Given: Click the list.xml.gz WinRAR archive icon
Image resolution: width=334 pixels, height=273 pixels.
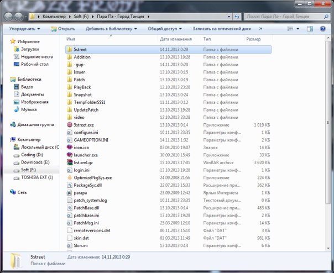Looking at the screenshot, I should (x=70, y=162).
